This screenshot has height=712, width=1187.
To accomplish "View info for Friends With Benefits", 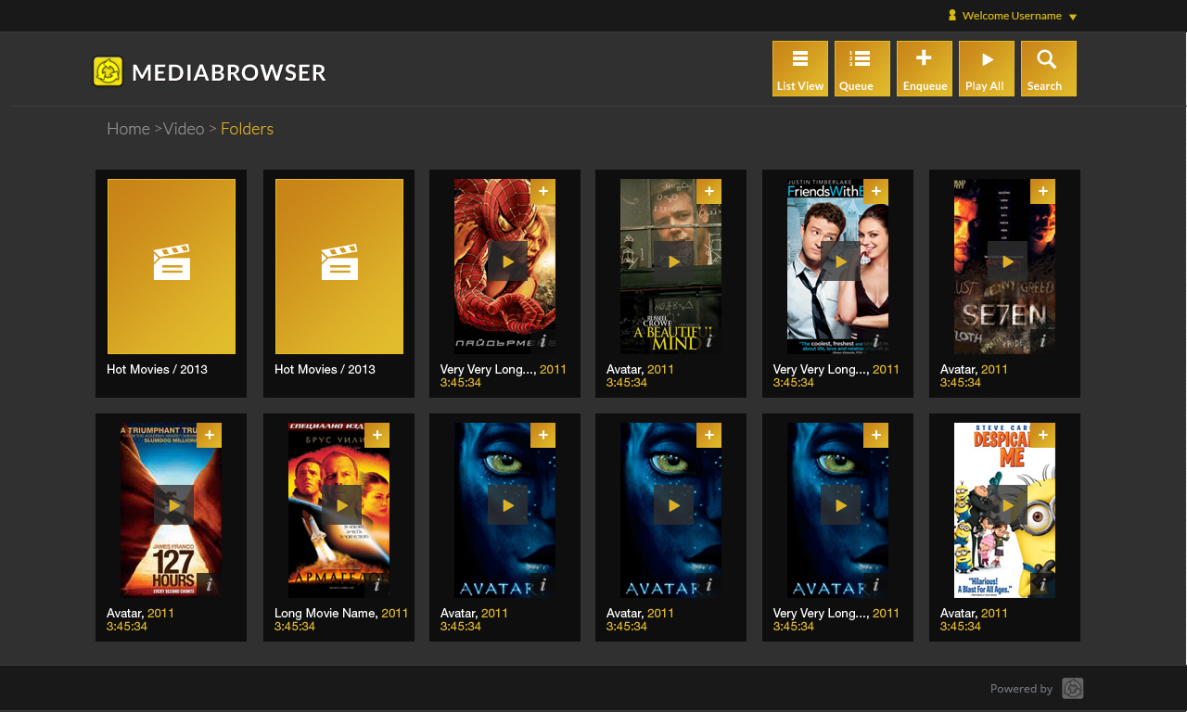I will coord(875,341).
